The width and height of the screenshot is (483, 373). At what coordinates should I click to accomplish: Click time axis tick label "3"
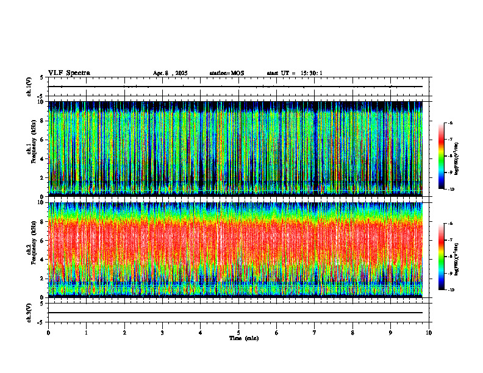coord(162,333)
